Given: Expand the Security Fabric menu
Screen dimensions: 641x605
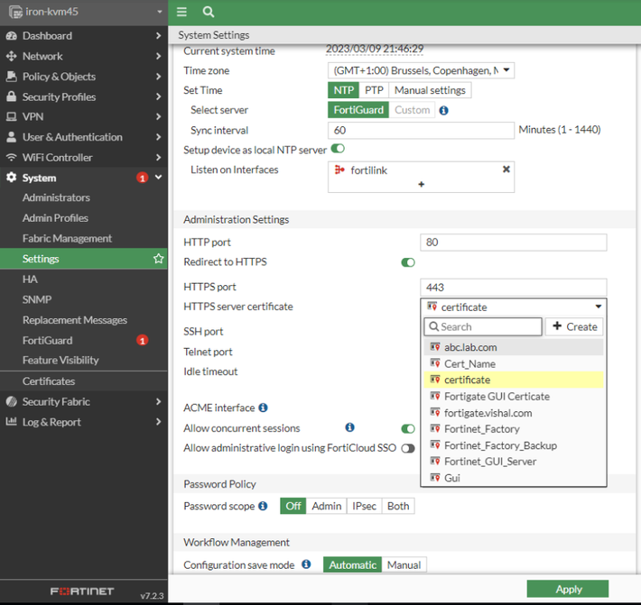Looking at the screenshot, I should pos(84,401).
